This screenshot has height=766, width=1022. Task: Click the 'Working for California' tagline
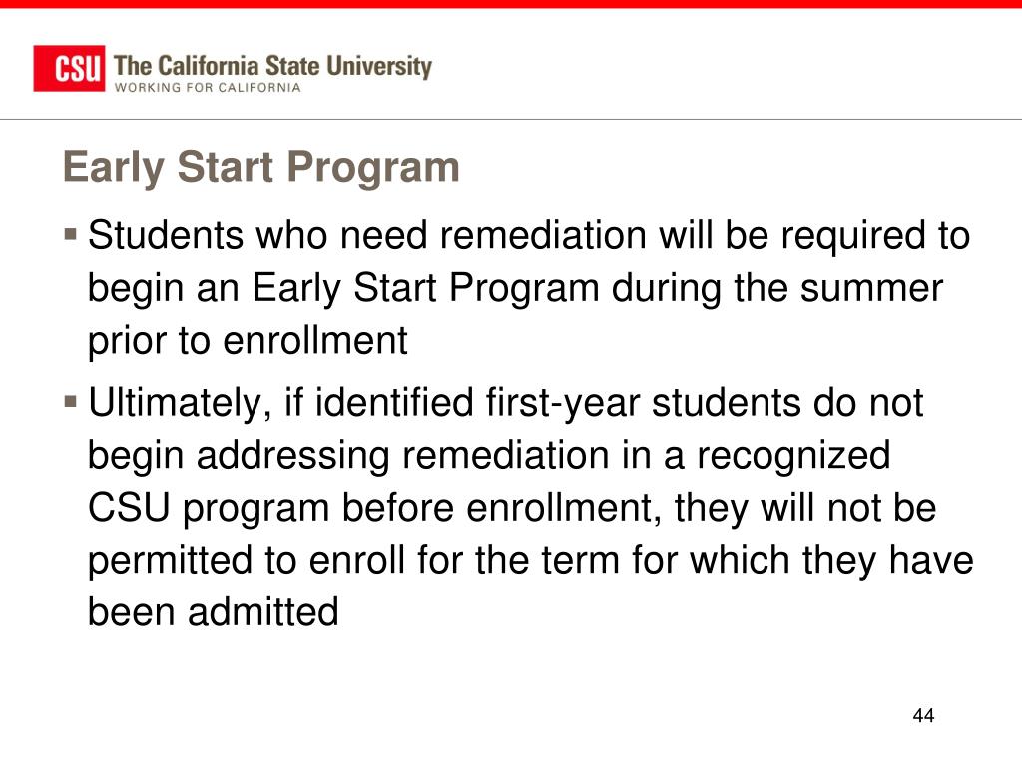click(208, 88)
